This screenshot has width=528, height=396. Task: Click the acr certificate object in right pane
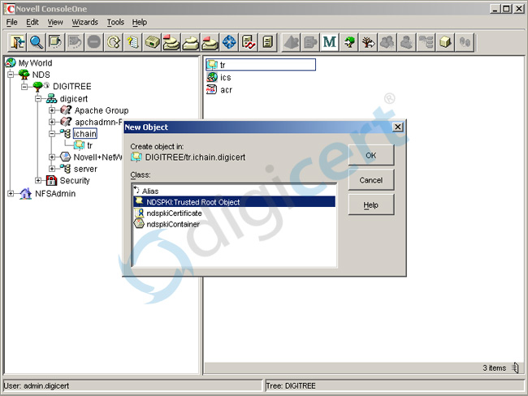point(225,90)
